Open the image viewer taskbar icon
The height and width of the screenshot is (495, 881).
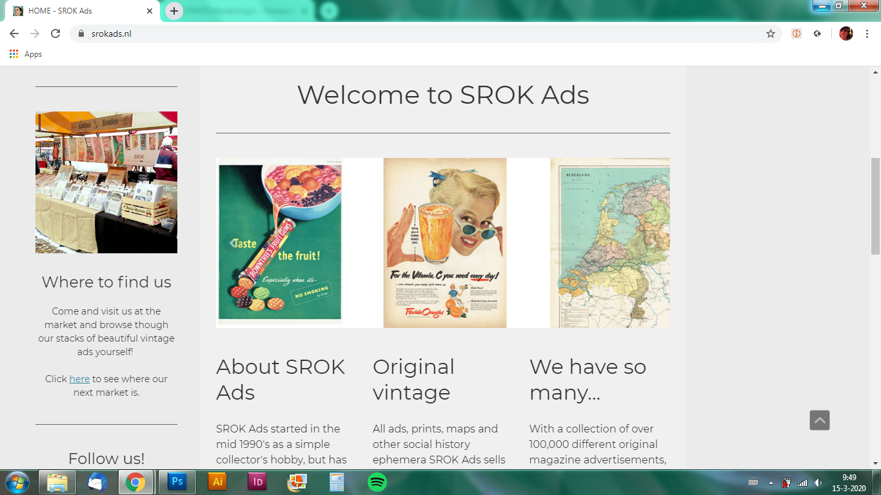pyautogui.click(x=297, y=482)
